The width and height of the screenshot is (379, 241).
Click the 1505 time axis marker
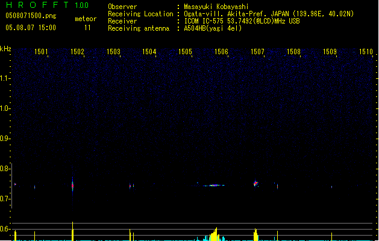pyautogui.click(x=185, y=52)
